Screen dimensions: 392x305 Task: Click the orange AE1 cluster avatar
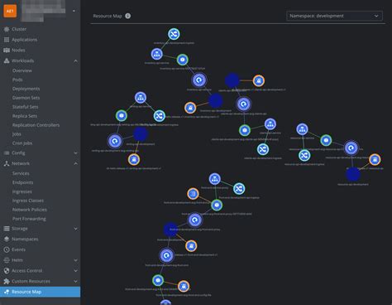[10, 11]
